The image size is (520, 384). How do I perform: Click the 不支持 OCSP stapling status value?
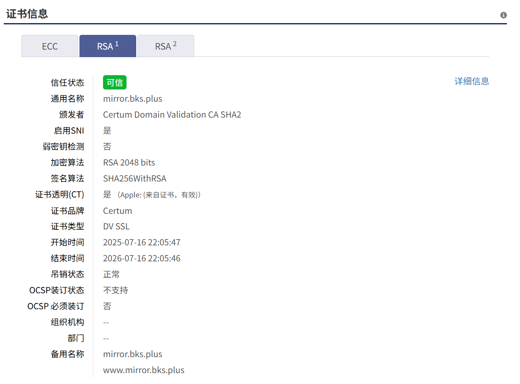pos(116,290)
